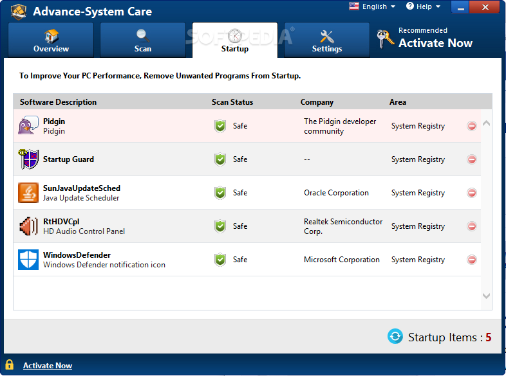
Task: Click the Pidgin bird icon
Action: pos(28,125)
